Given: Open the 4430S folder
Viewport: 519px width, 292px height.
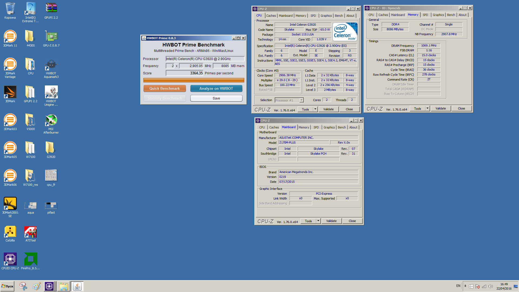Looking at the screenshot, I should coord(31,39).
